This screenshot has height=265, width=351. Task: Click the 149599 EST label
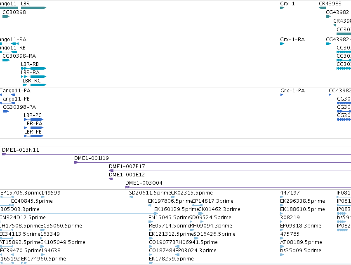[51, 193]
